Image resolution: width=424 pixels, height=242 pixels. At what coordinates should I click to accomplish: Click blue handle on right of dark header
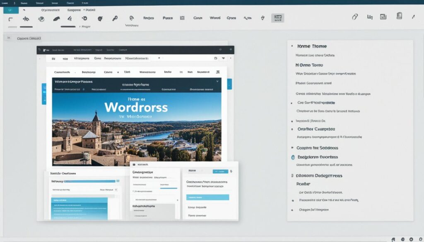click(229, 84)
